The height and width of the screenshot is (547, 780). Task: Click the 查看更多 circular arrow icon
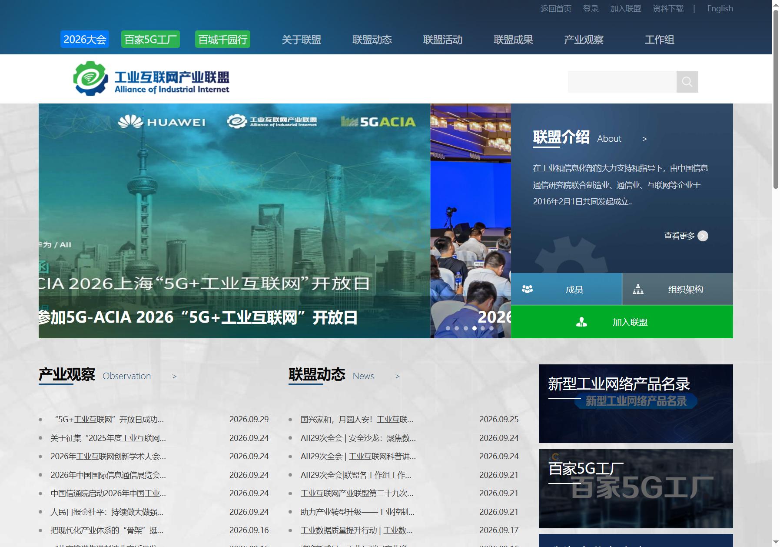[x=703, y=236]
